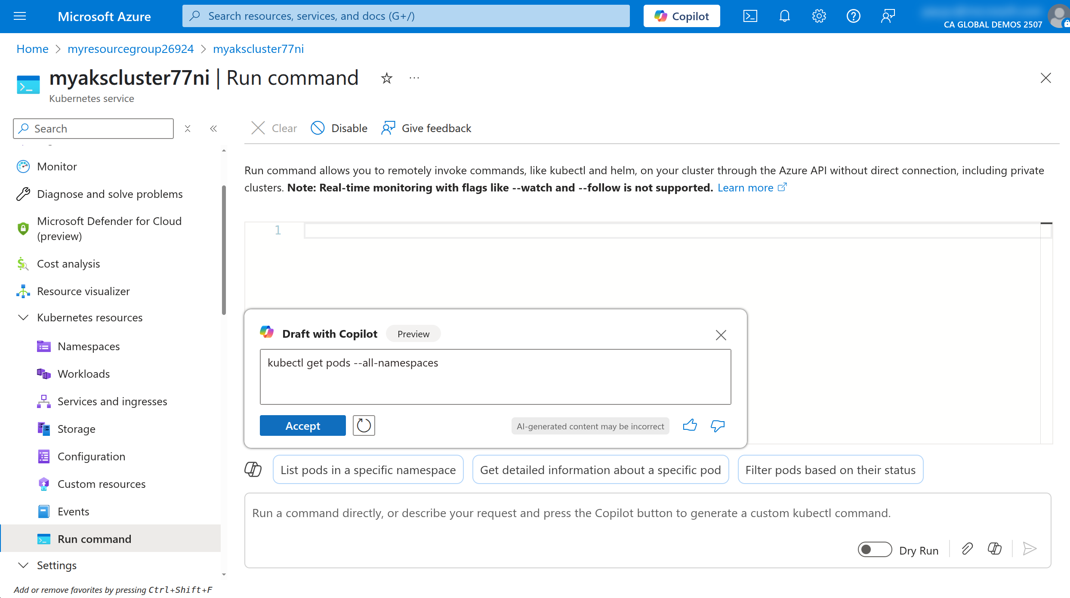
Task: Add page to favorites with star icon
Action: pyautogui.click(x=386, y=78)
